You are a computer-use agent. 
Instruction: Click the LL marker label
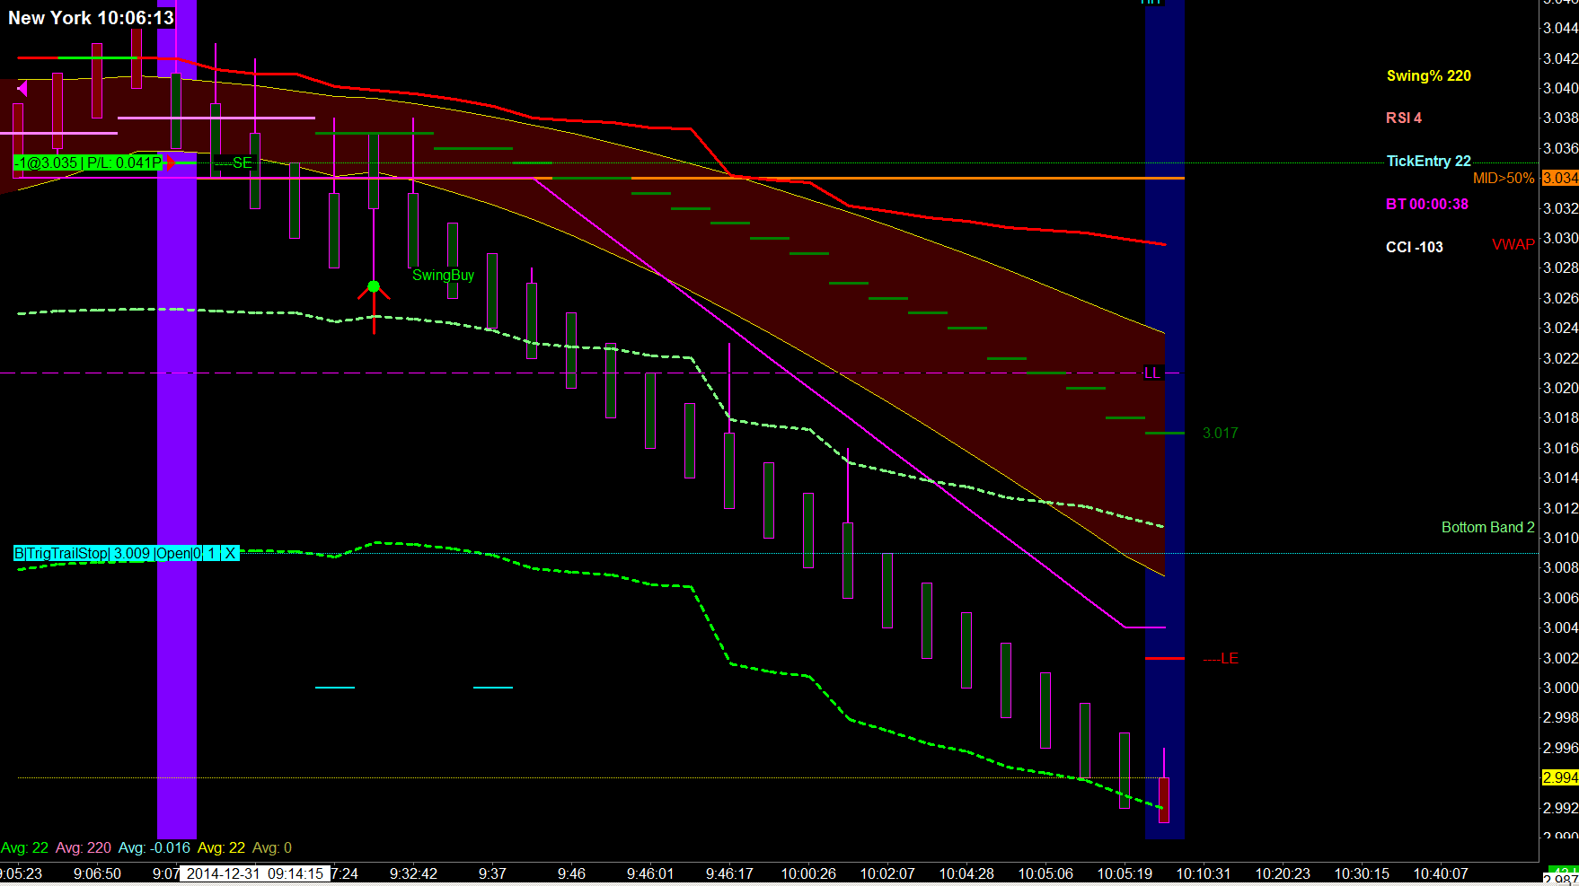tap(1152, 373)
